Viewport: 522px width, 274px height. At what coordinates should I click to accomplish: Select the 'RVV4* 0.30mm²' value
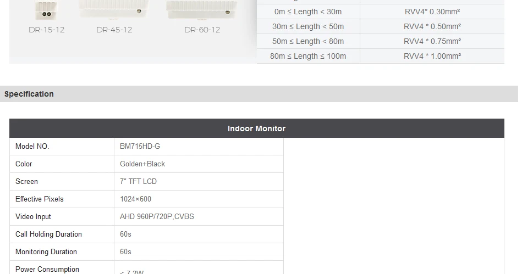[432, 12]
